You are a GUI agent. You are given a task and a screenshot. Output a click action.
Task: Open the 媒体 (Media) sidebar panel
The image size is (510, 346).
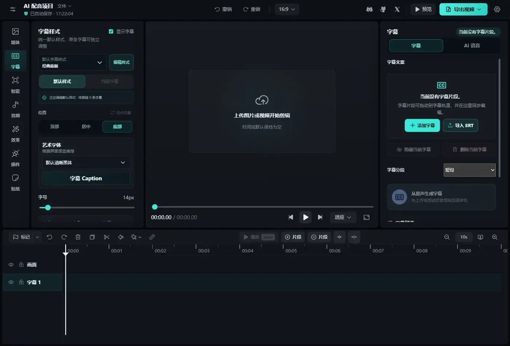pos(15,36)
